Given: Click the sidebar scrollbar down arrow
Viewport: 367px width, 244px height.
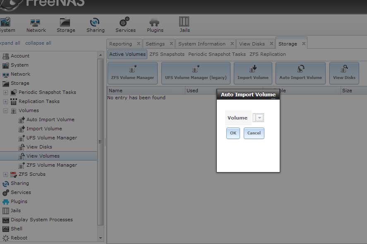Looking at the screenshot, I should pos(101,238).
